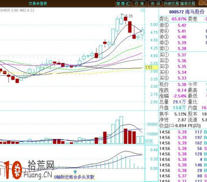The image size is (207, 182).
Task: Open the 智博汇 tab in the title bar
Action: click(123, 3)
